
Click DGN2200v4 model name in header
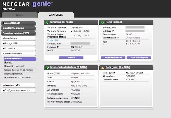(9, 9)
